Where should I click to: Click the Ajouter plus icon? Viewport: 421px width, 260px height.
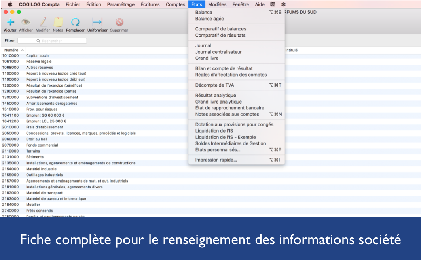point(10,22)
